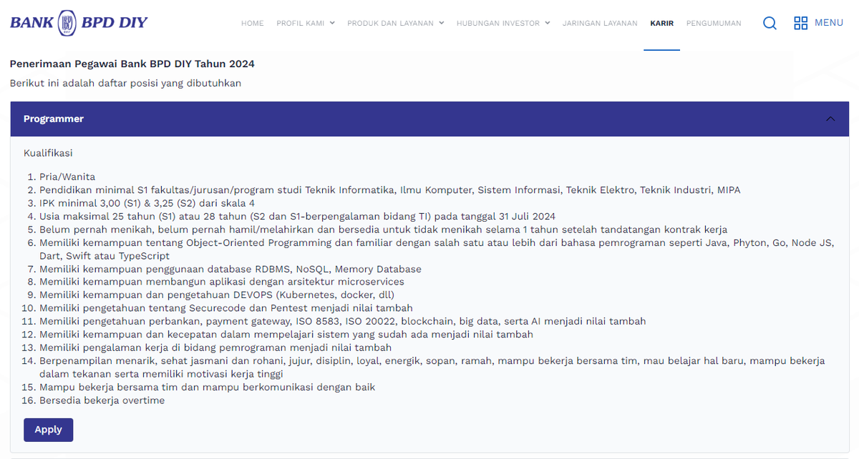Click the berkomunikasi dengan baik requirement line
The width and height of the screenshot is (859, 459).
point(208,387)
